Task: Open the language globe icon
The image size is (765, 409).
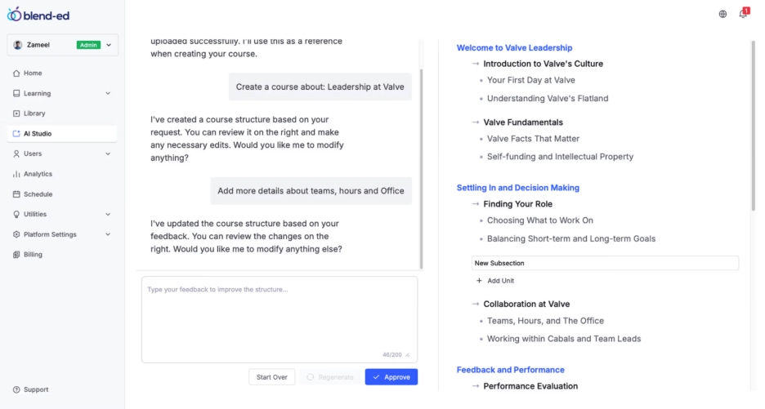Action: [722, 14]
